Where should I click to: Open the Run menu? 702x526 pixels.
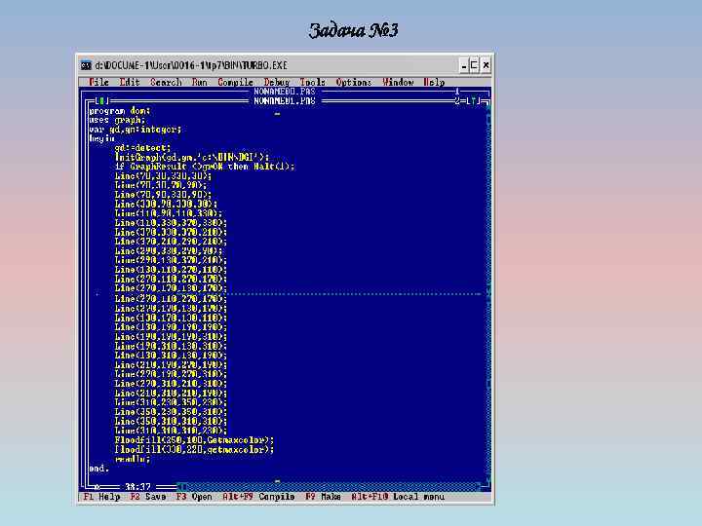(x=200, y=82)
